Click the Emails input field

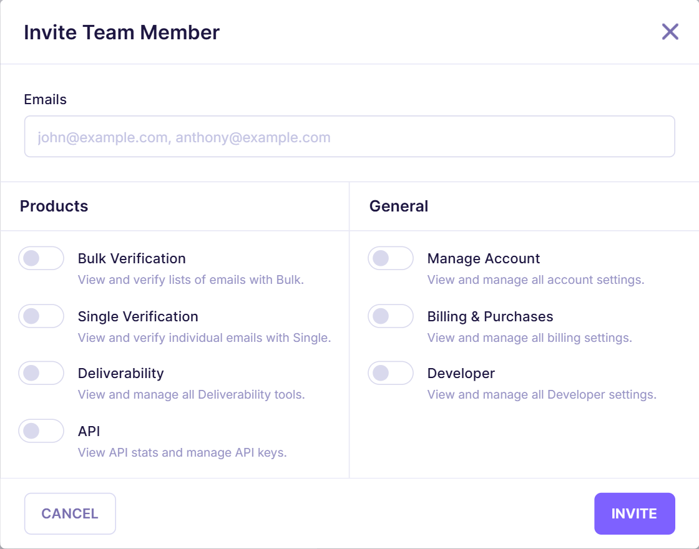(x=349, y=137)
